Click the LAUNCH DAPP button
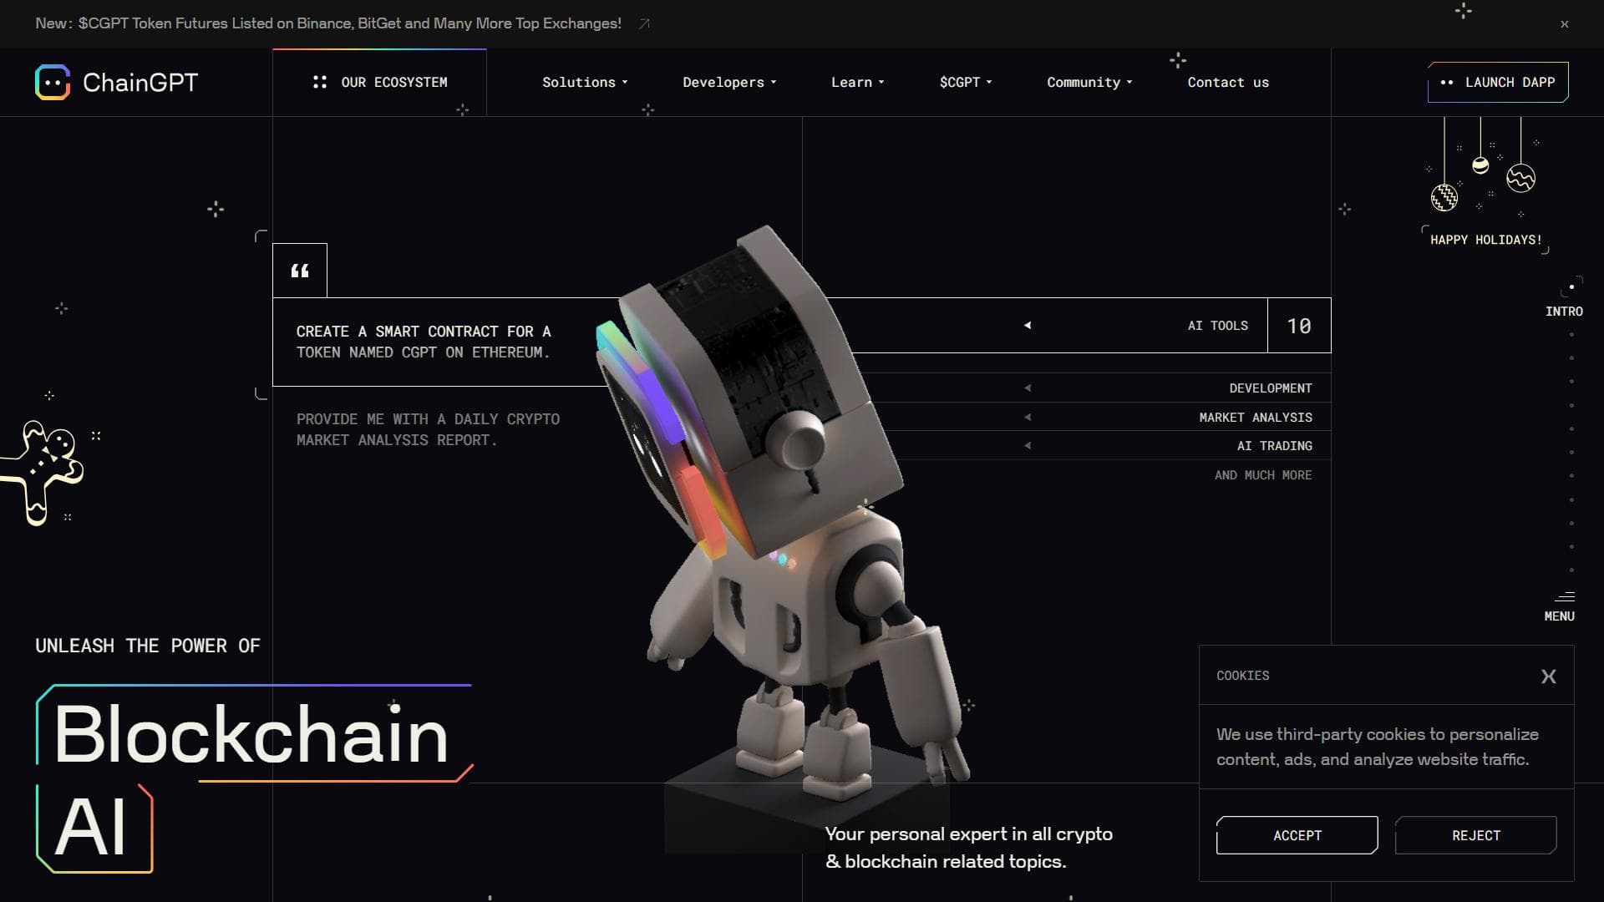 (x=1498, y=82)
